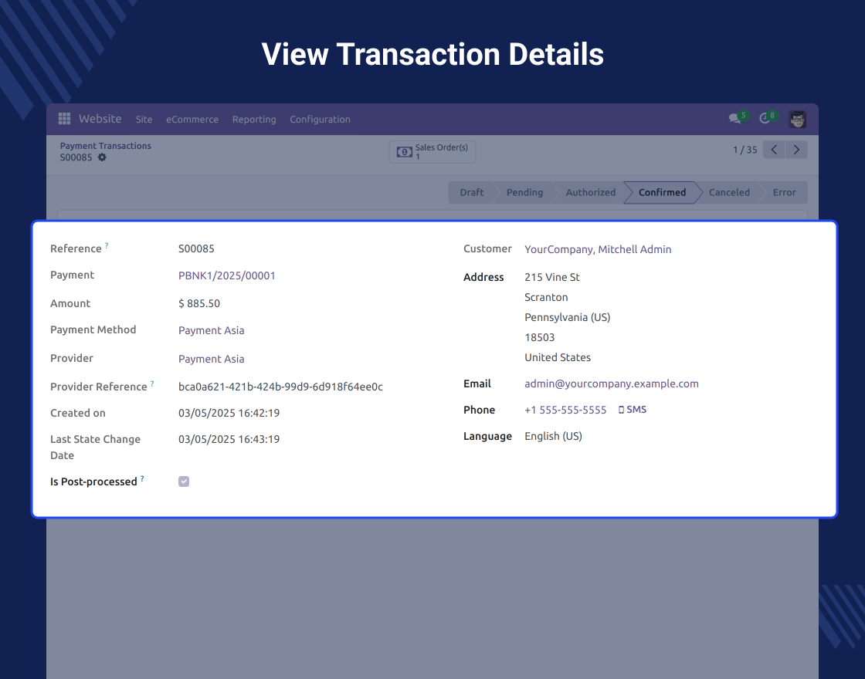
Task: Toggle the Is Post-processed checkbox
Action: 184,481
